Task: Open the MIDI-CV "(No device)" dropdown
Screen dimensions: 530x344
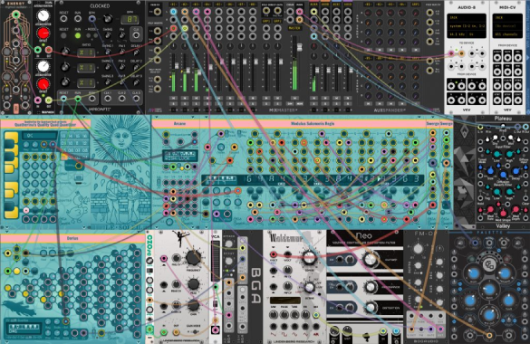Action: coord(507,26)
